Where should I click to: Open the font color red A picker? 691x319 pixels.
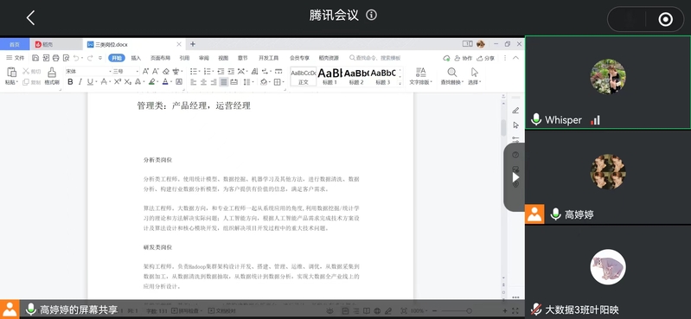(x=165, y=81)
